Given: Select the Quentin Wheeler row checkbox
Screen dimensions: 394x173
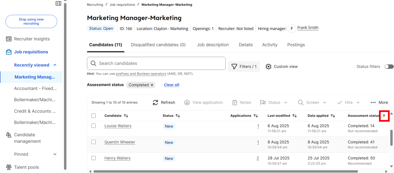Looking at the screenshot, I should coord(93,142).
